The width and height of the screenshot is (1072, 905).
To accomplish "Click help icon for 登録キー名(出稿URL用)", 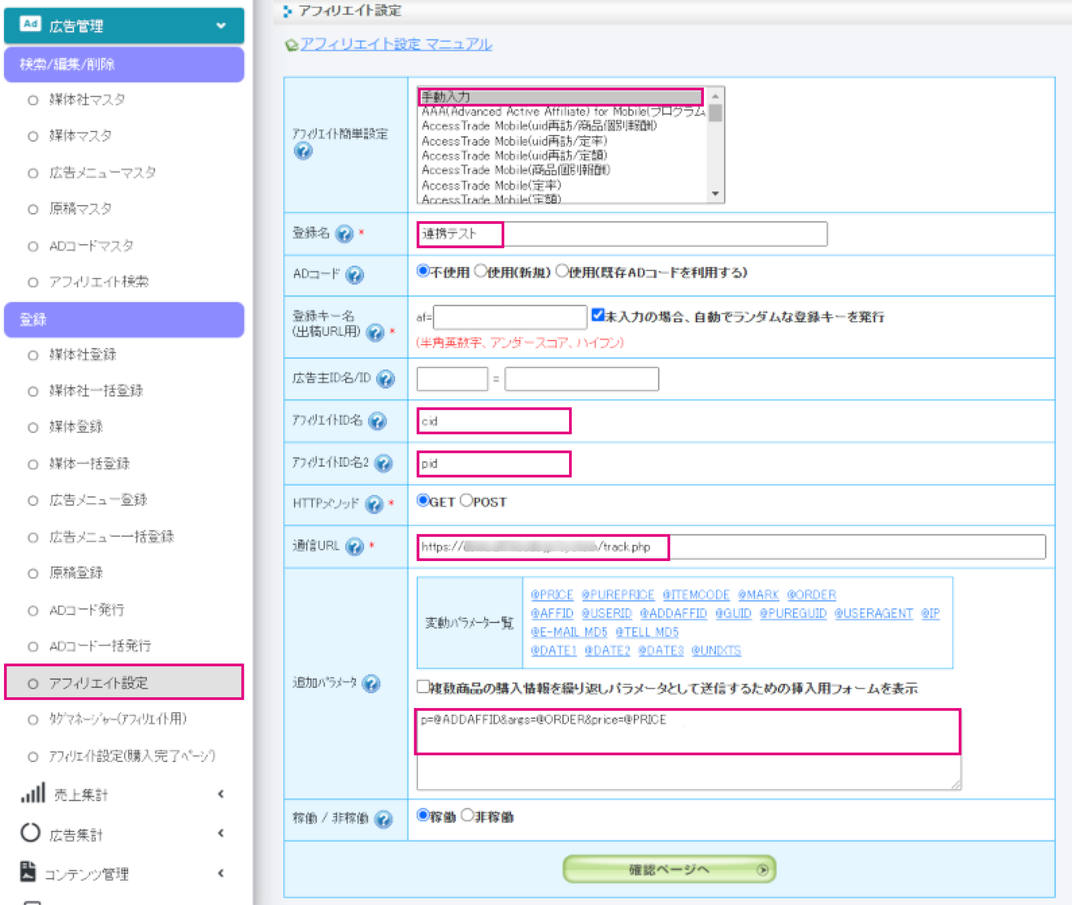I will (x=376, y=333).
